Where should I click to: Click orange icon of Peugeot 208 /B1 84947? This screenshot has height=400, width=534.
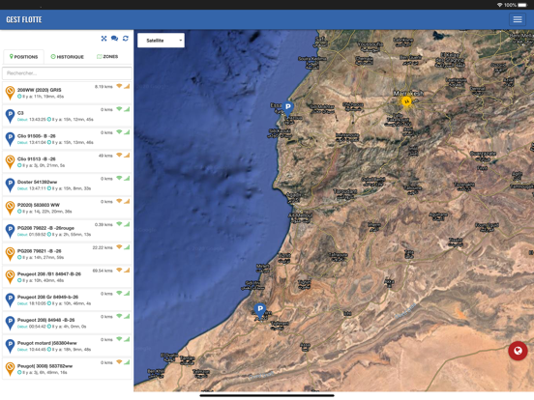point(11,277)
